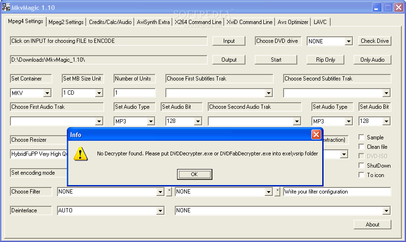Image resolution: width=406 pixels, height=242 pixels.
Task: Open the wide NONE dropdown beside Deinterlace
Action: 386,210
